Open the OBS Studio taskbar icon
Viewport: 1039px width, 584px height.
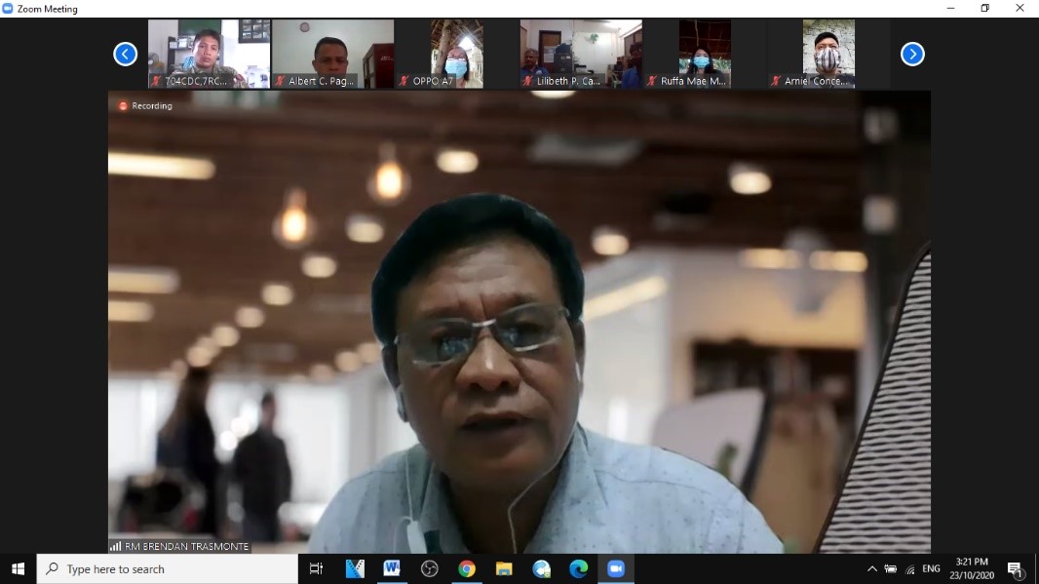pyautogui.click(x=430, y=568)
